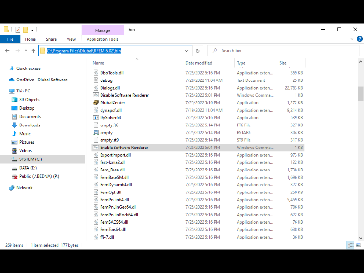Open Music folder in navigation pane
Viewport: 364px width, 273px height.
[x=24, y=134]
